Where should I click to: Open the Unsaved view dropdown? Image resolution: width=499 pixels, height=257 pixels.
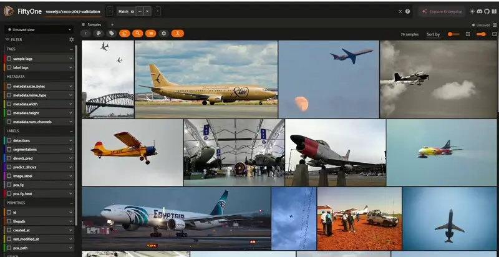pyautogui.click(x=39, y=29)
